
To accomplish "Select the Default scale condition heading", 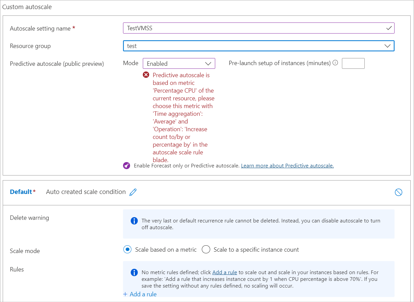I will click(x=21, y=192).
